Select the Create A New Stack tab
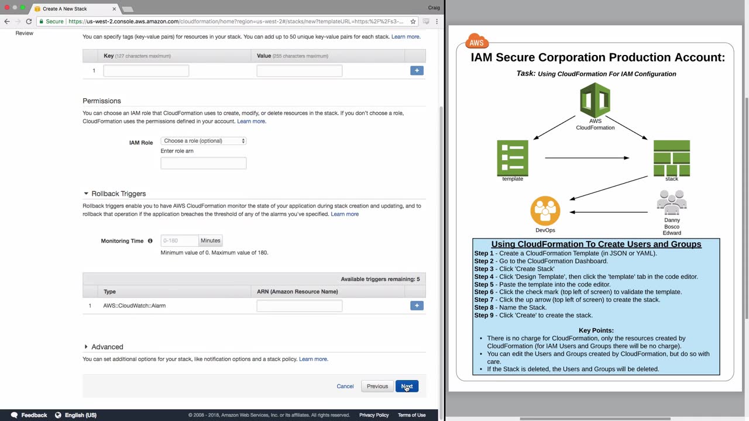 [74, 9]
